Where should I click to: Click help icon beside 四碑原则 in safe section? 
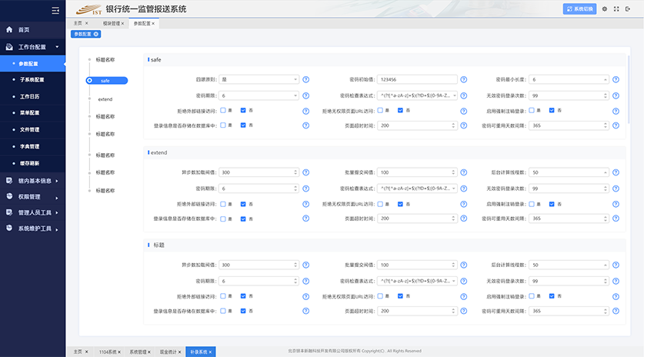(x=305, y=79)
